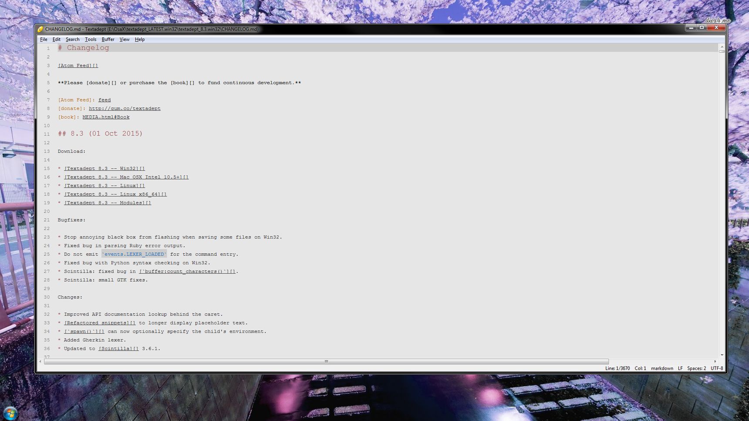Maximize the Textadept window

[x=702, y=27]
